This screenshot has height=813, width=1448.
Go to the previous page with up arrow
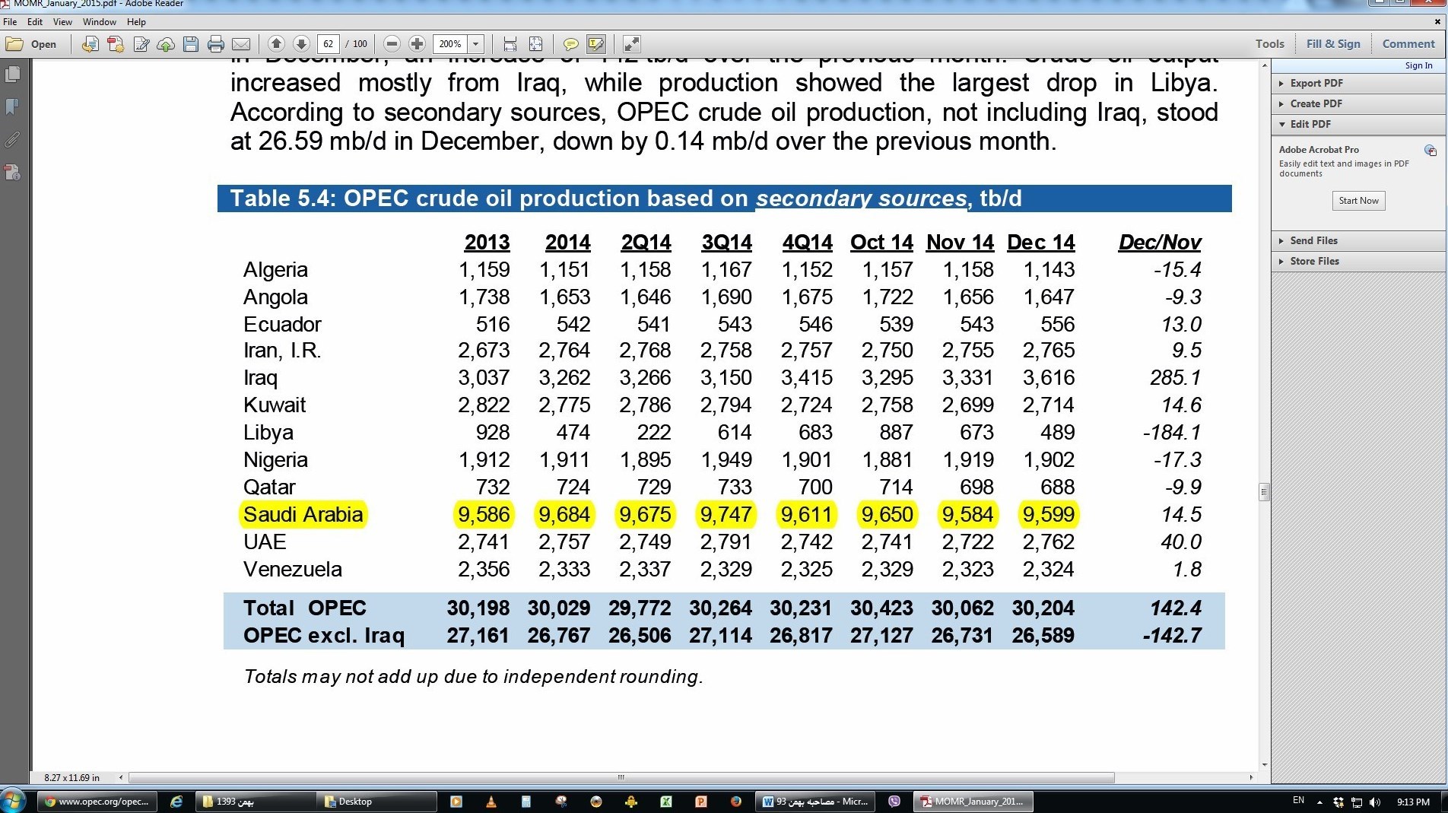coord(277,44)
